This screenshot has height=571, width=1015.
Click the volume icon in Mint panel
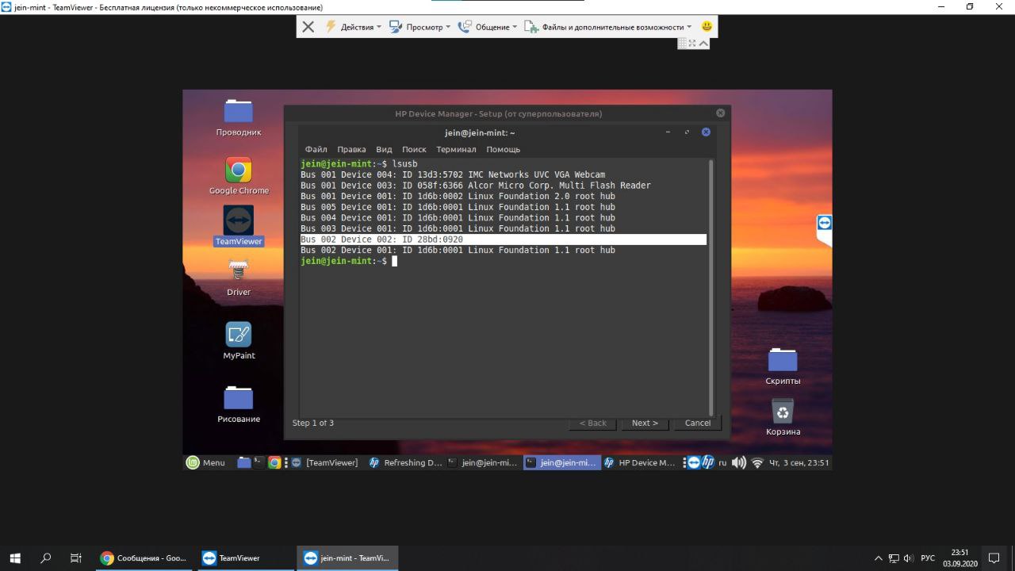pos(739,462)
